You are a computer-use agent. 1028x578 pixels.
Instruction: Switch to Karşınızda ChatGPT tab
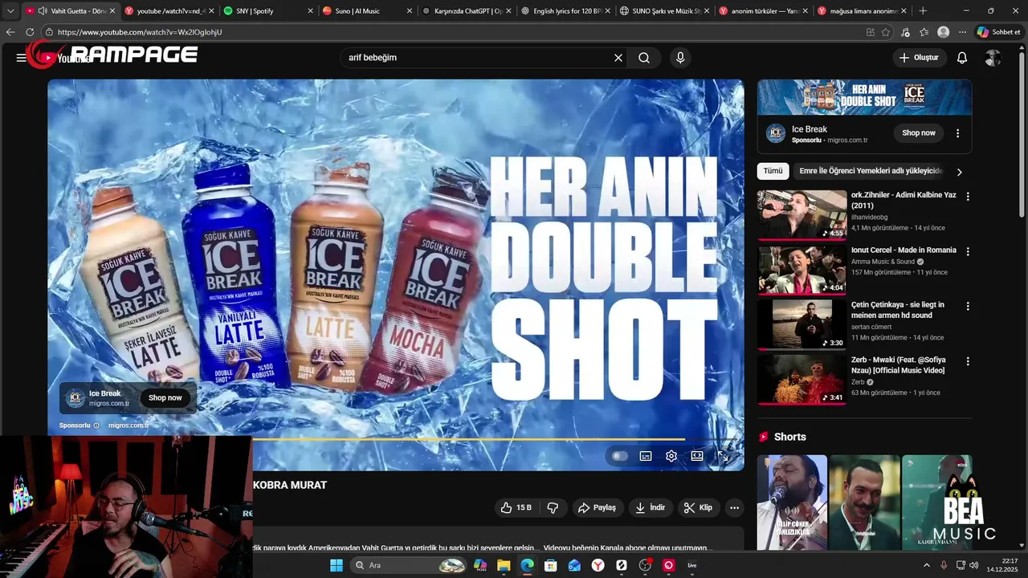tap(466, 11)
